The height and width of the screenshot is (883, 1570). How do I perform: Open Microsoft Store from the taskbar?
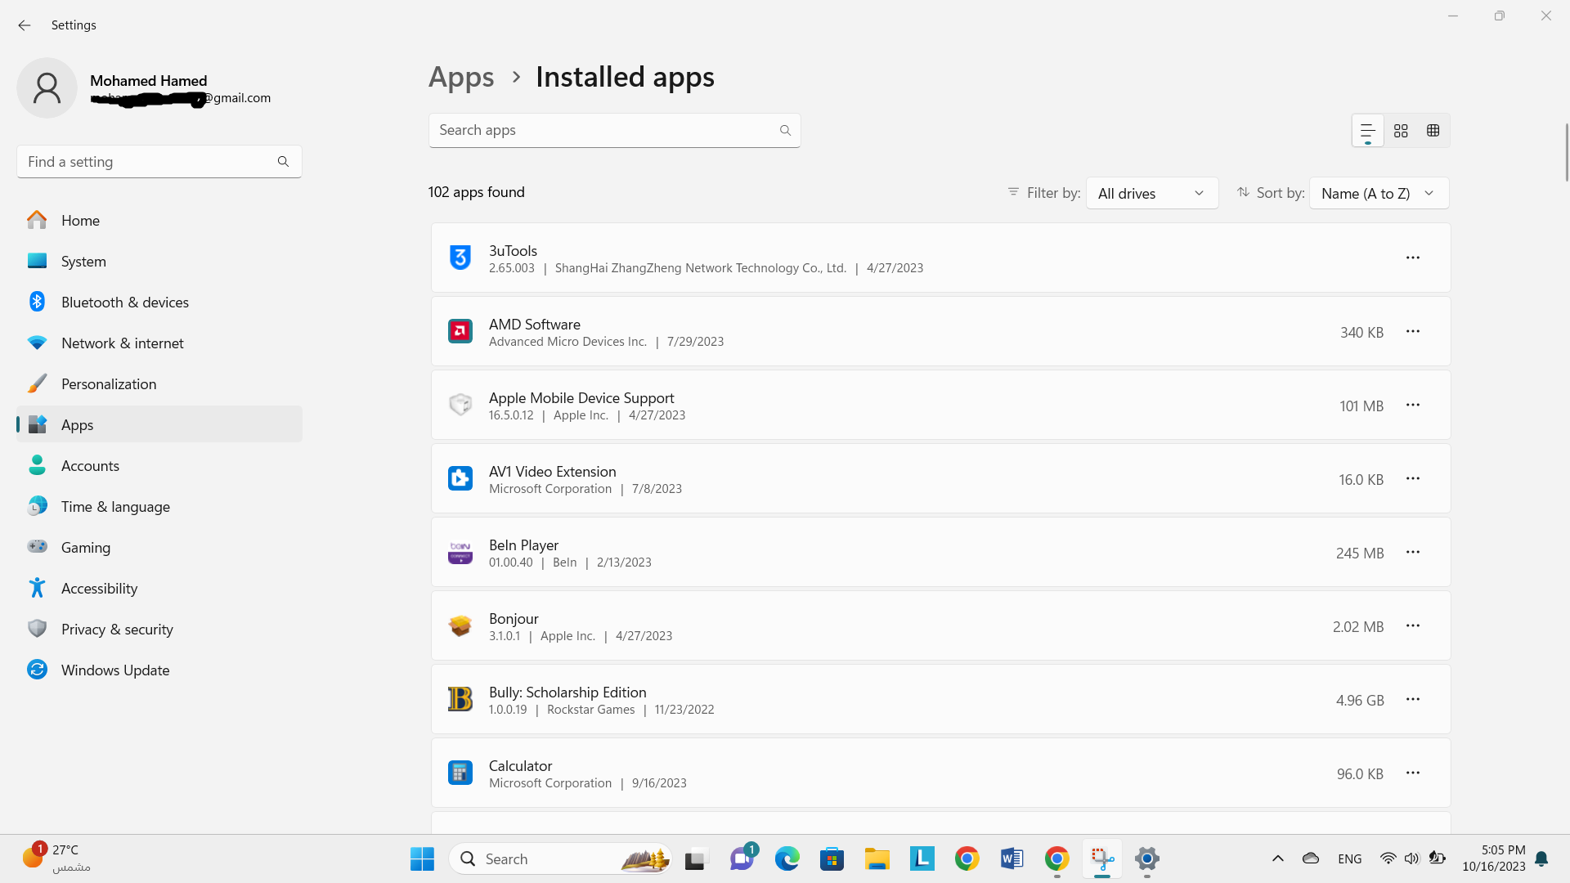tap(832, 859)
